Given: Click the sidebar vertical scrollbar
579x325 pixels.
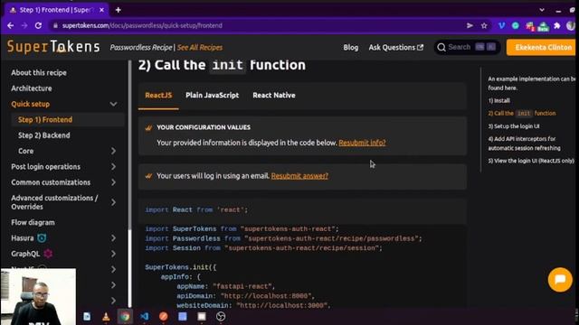Looking at the screenshot, I should (129, 184).
